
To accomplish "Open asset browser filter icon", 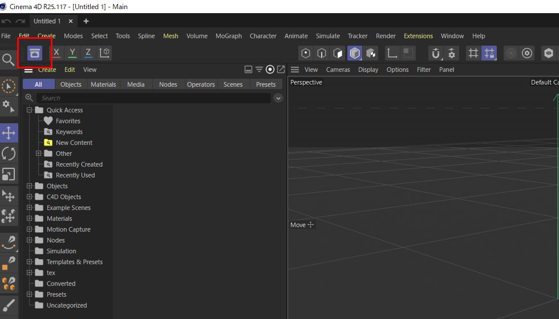I will 259,69.
